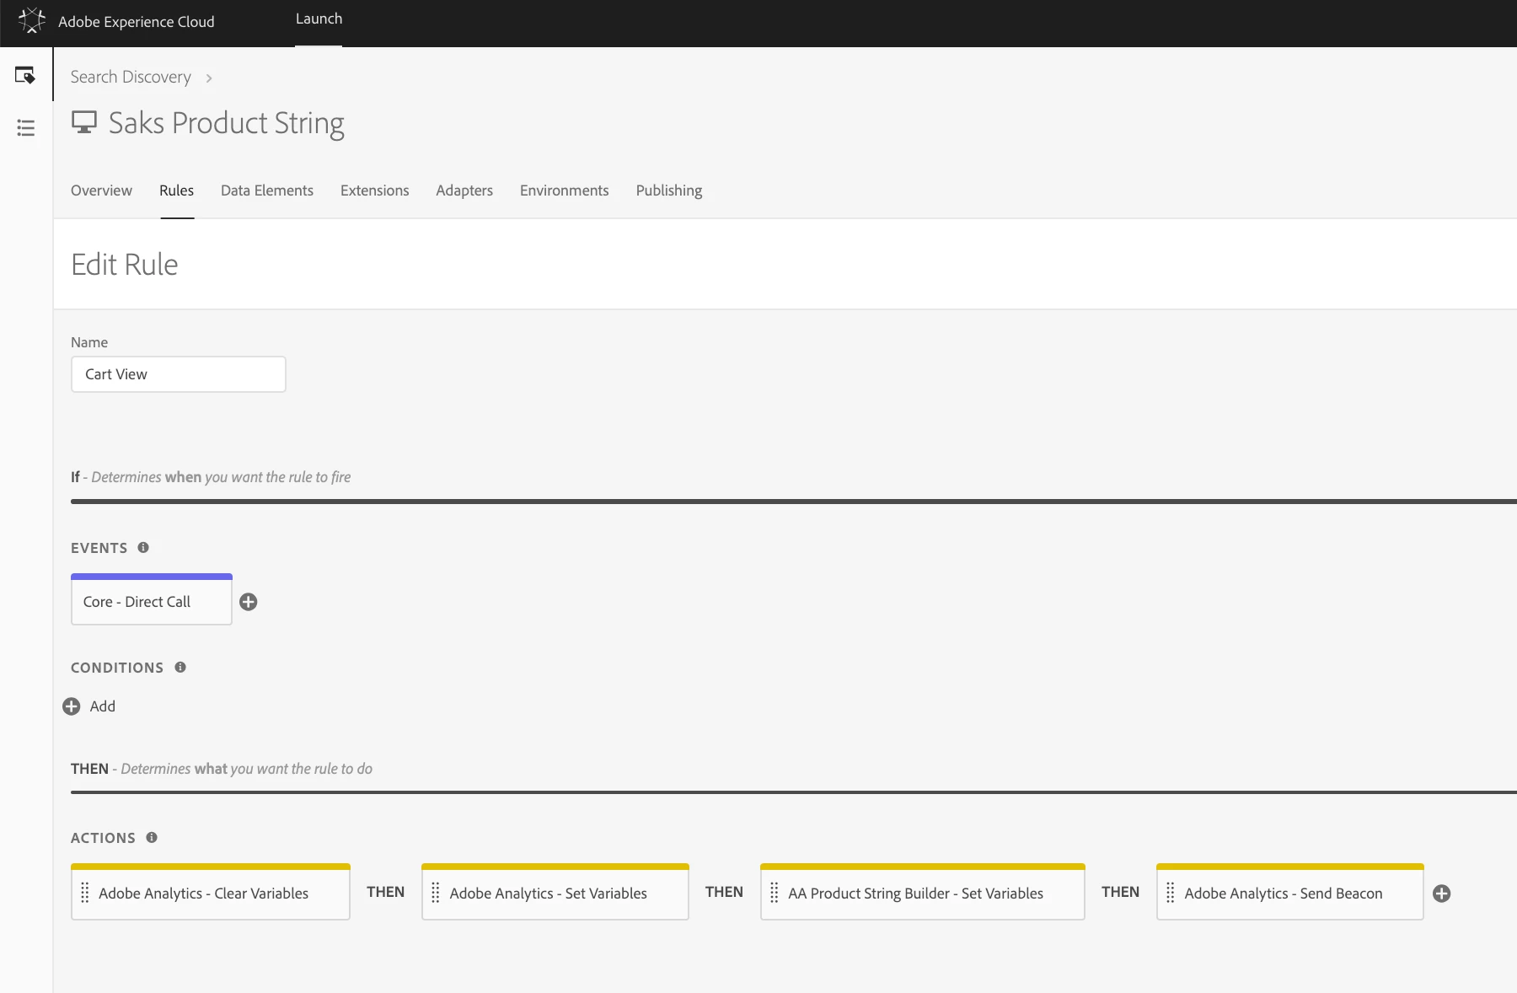Image resolution: width=1517 pixels, height=993 pixels.
Task: Click THEN label before AA Product String Builder
Action: tap(725, 892)
